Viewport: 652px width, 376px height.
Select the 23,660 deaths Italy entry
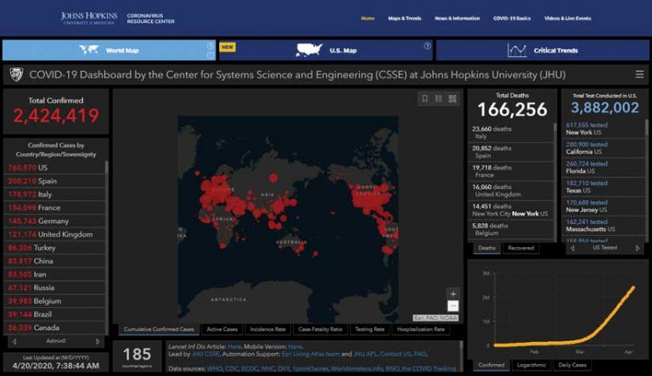click(510, 132)
